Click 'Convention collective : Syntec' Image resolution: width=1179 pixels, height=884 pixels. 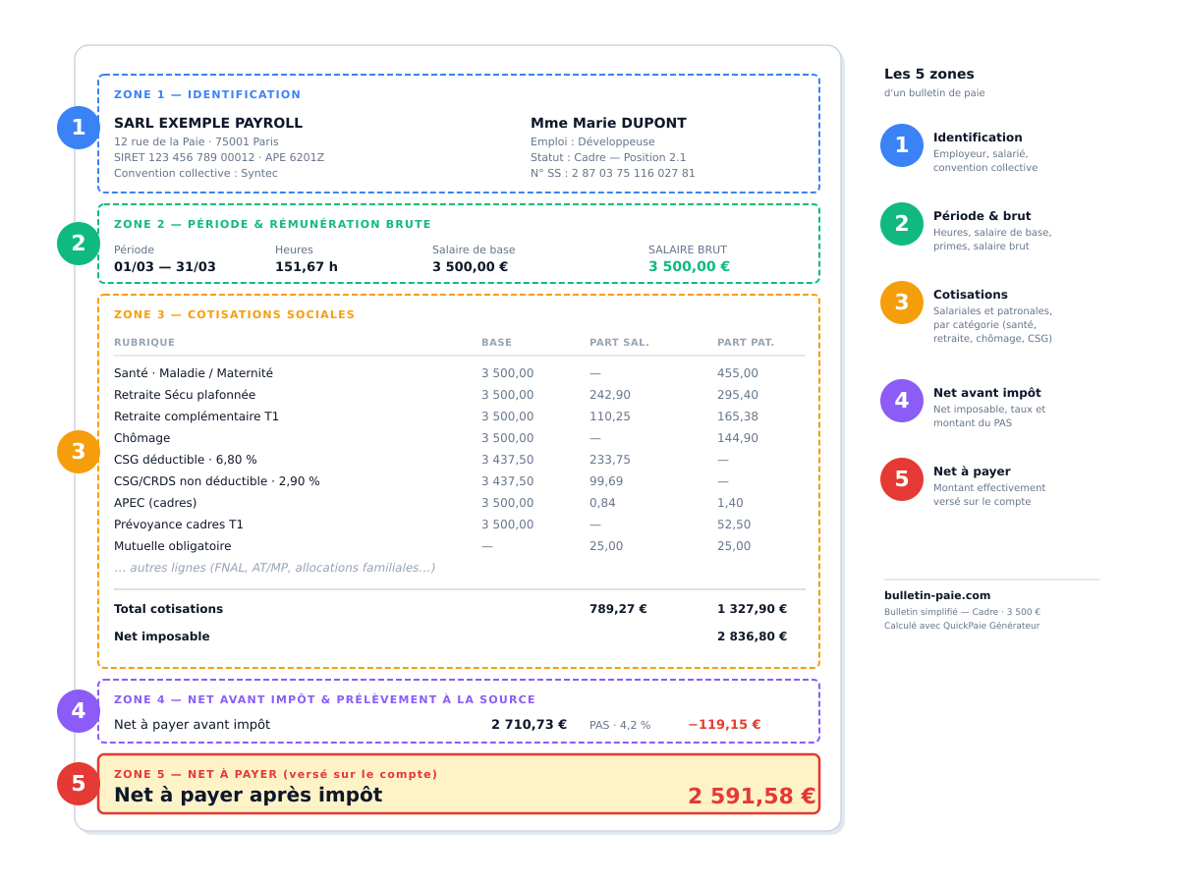point(196,173)
